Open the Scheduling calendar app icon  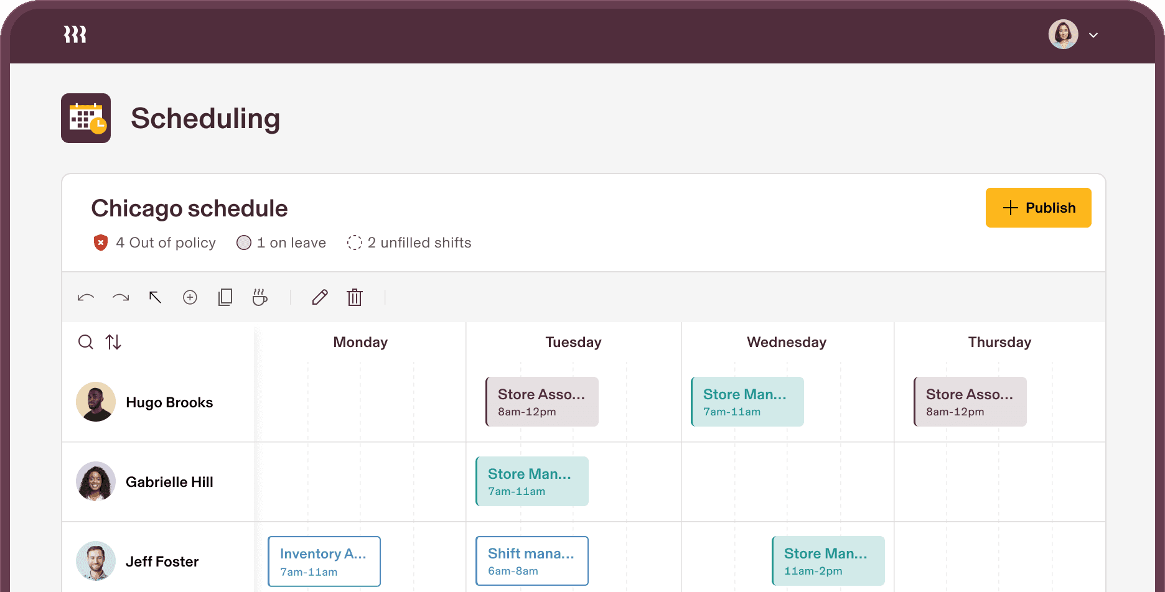click(86, 118)
